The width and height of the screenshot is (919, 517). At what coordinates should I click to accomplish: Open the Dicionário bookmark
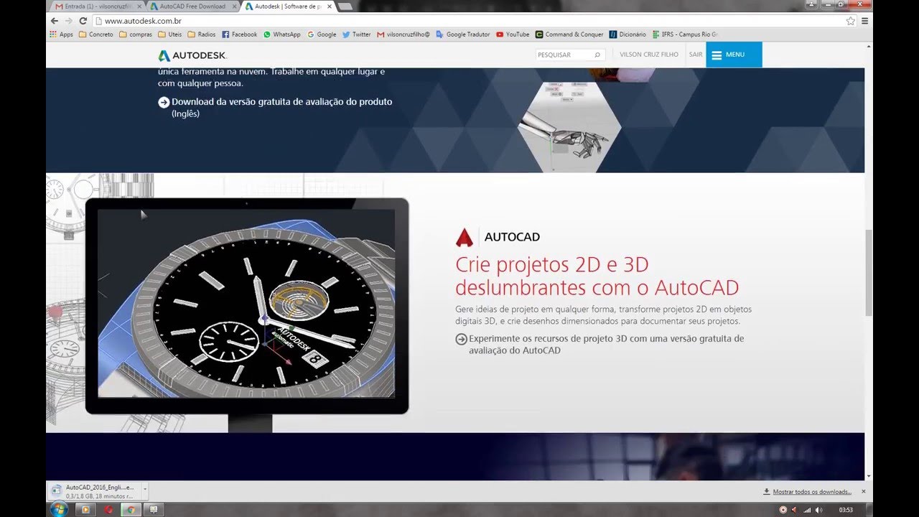628,34
